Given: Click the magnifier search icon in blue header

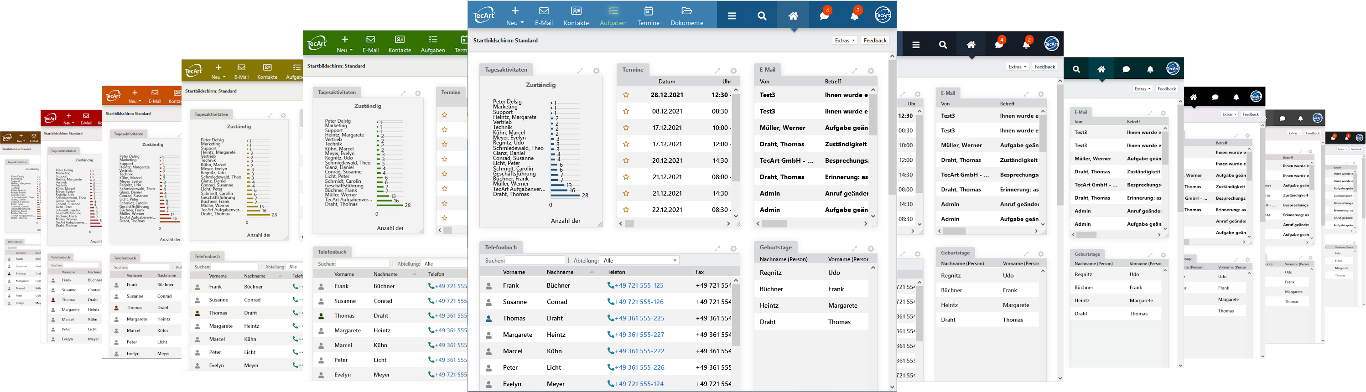Looking at the screenshot, I should (762, 16).
